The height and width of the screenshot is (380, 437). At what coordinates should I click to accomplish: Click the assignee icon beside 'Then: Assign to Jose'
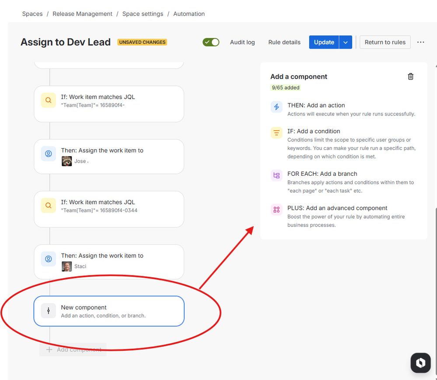[48, 154]
